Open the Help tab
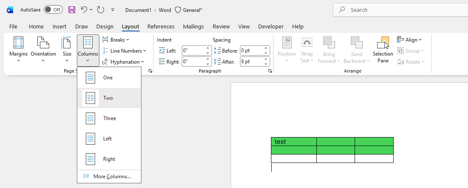Viewport: 468px width, 188px height. tap(298, 27)
